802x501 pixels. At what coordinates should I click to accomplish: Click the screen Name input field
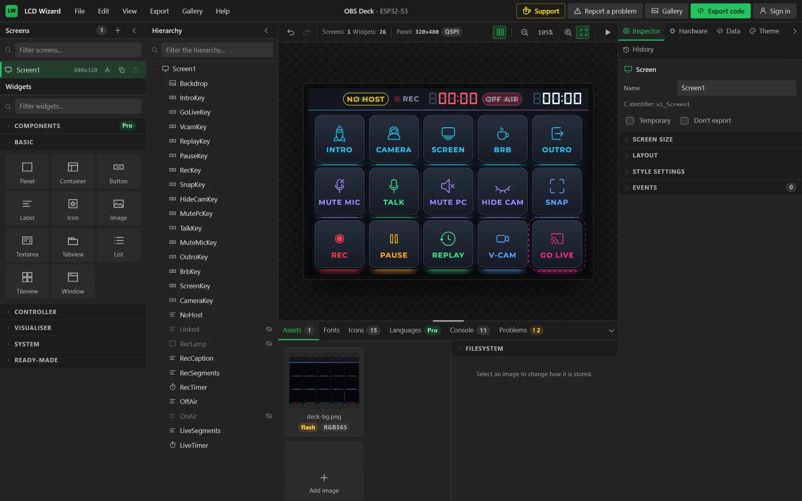tap(736, 88)
